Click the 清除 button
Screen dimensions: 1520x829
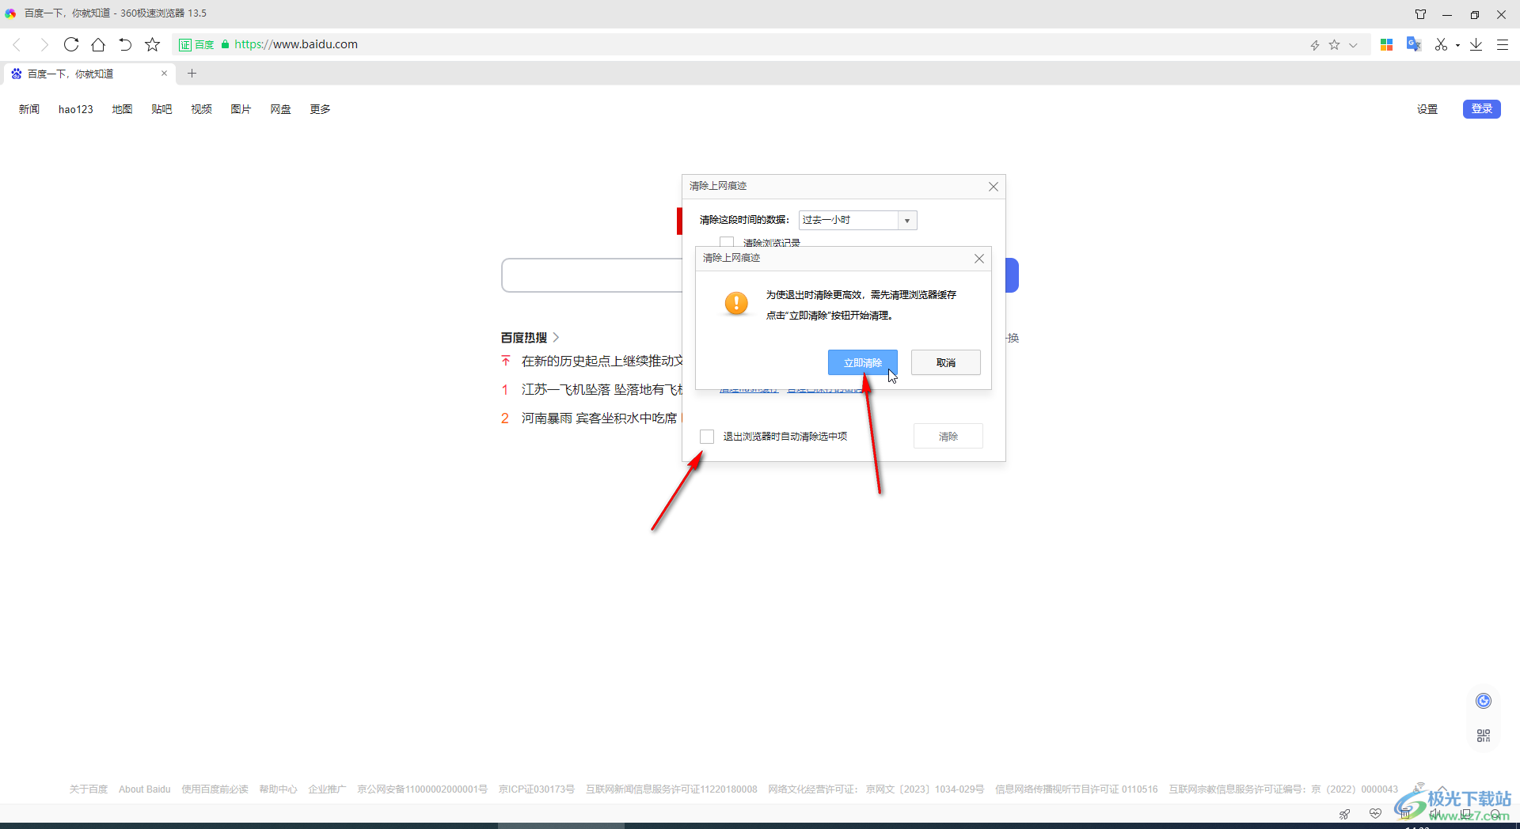[948, 436]
